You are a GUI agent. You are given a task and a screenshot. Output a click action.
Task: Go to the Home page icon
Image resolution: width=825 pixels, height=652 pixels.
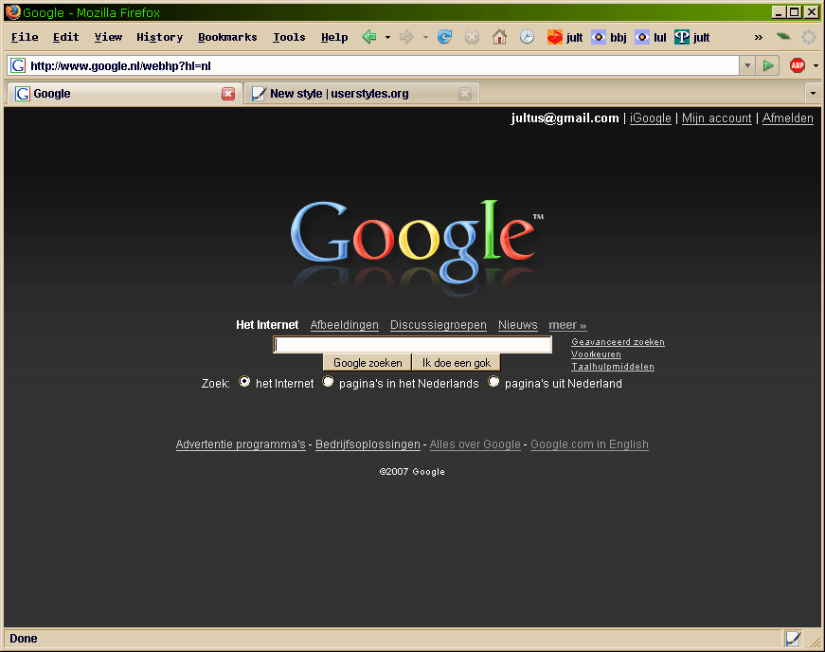499,37
